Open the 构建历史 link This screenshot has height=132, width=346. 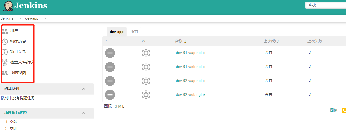coord(18,42)
